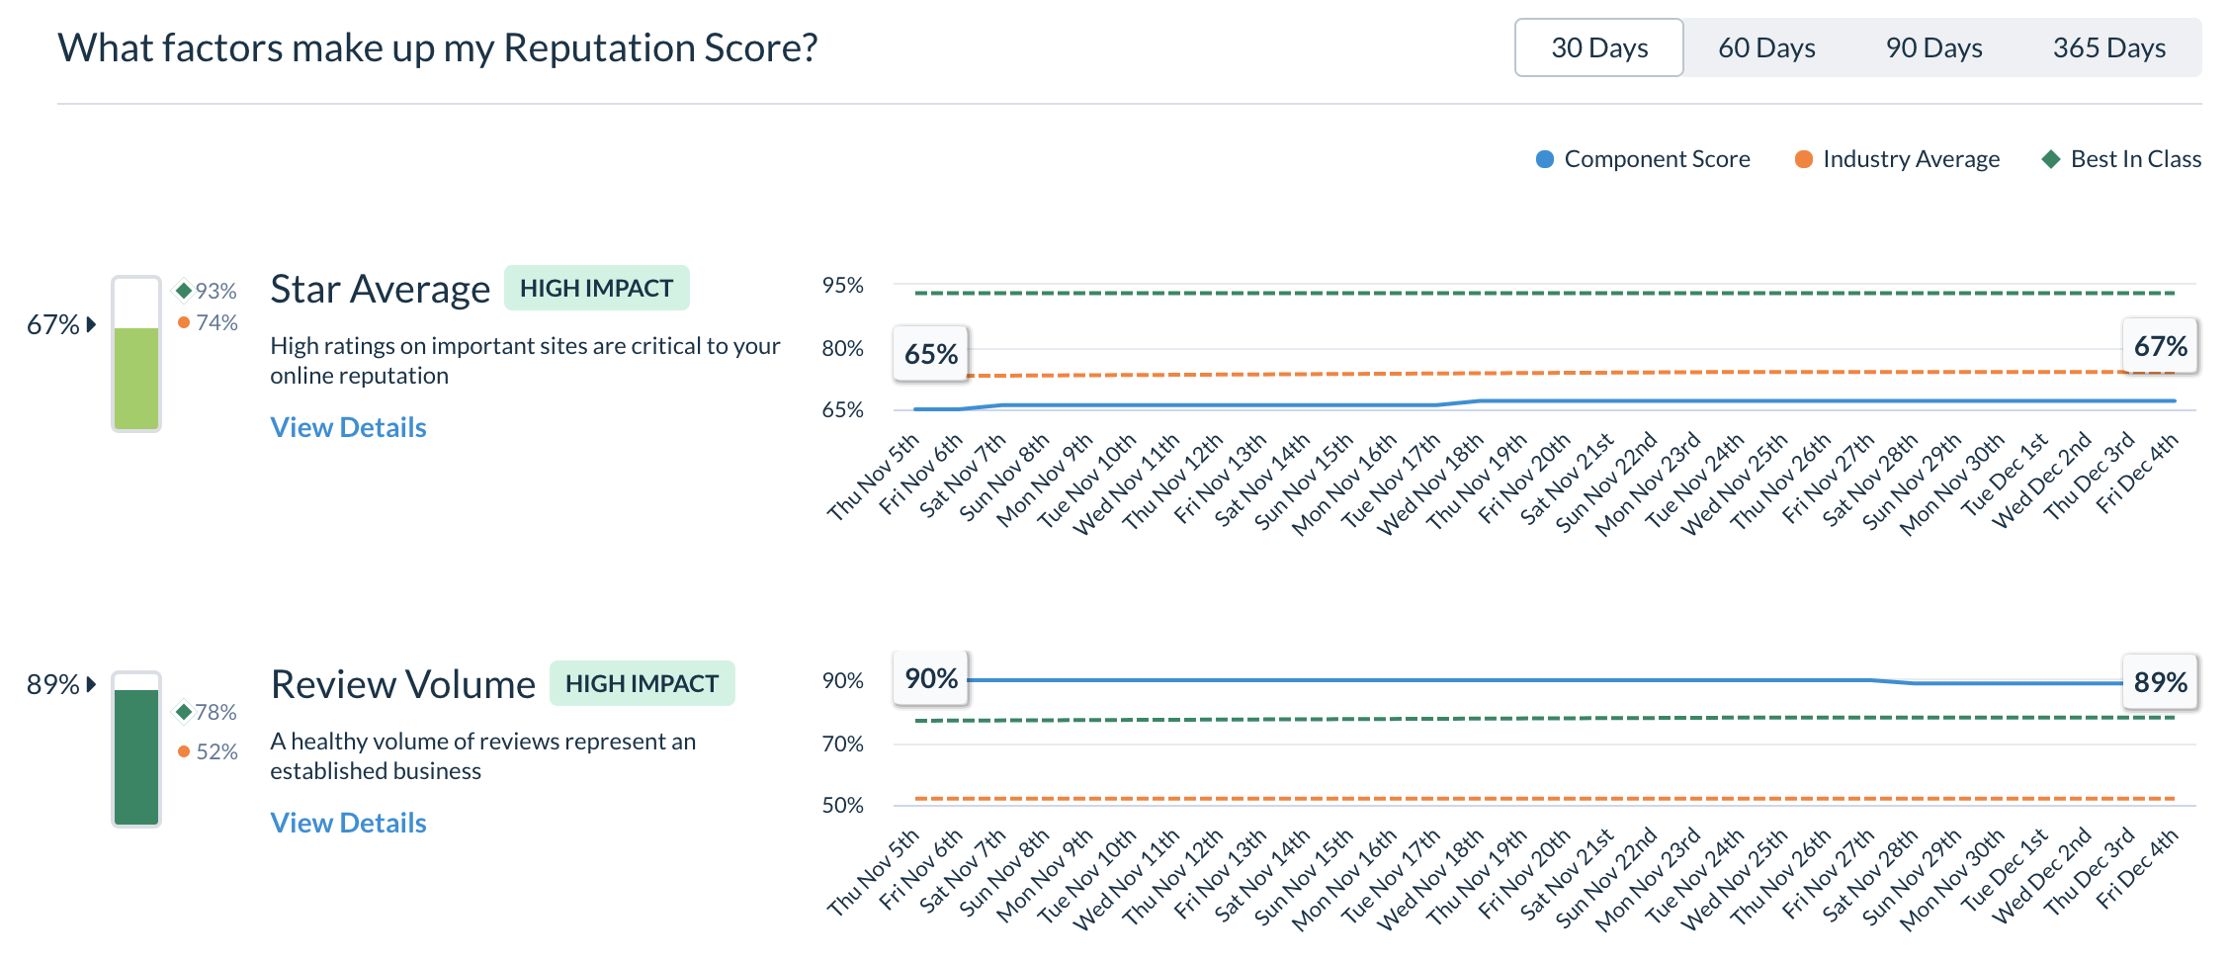Expand the 67% Star Average score arrow
This screenshot has width=2230, height=963.
pyautogui.click(x=89, y=322)
